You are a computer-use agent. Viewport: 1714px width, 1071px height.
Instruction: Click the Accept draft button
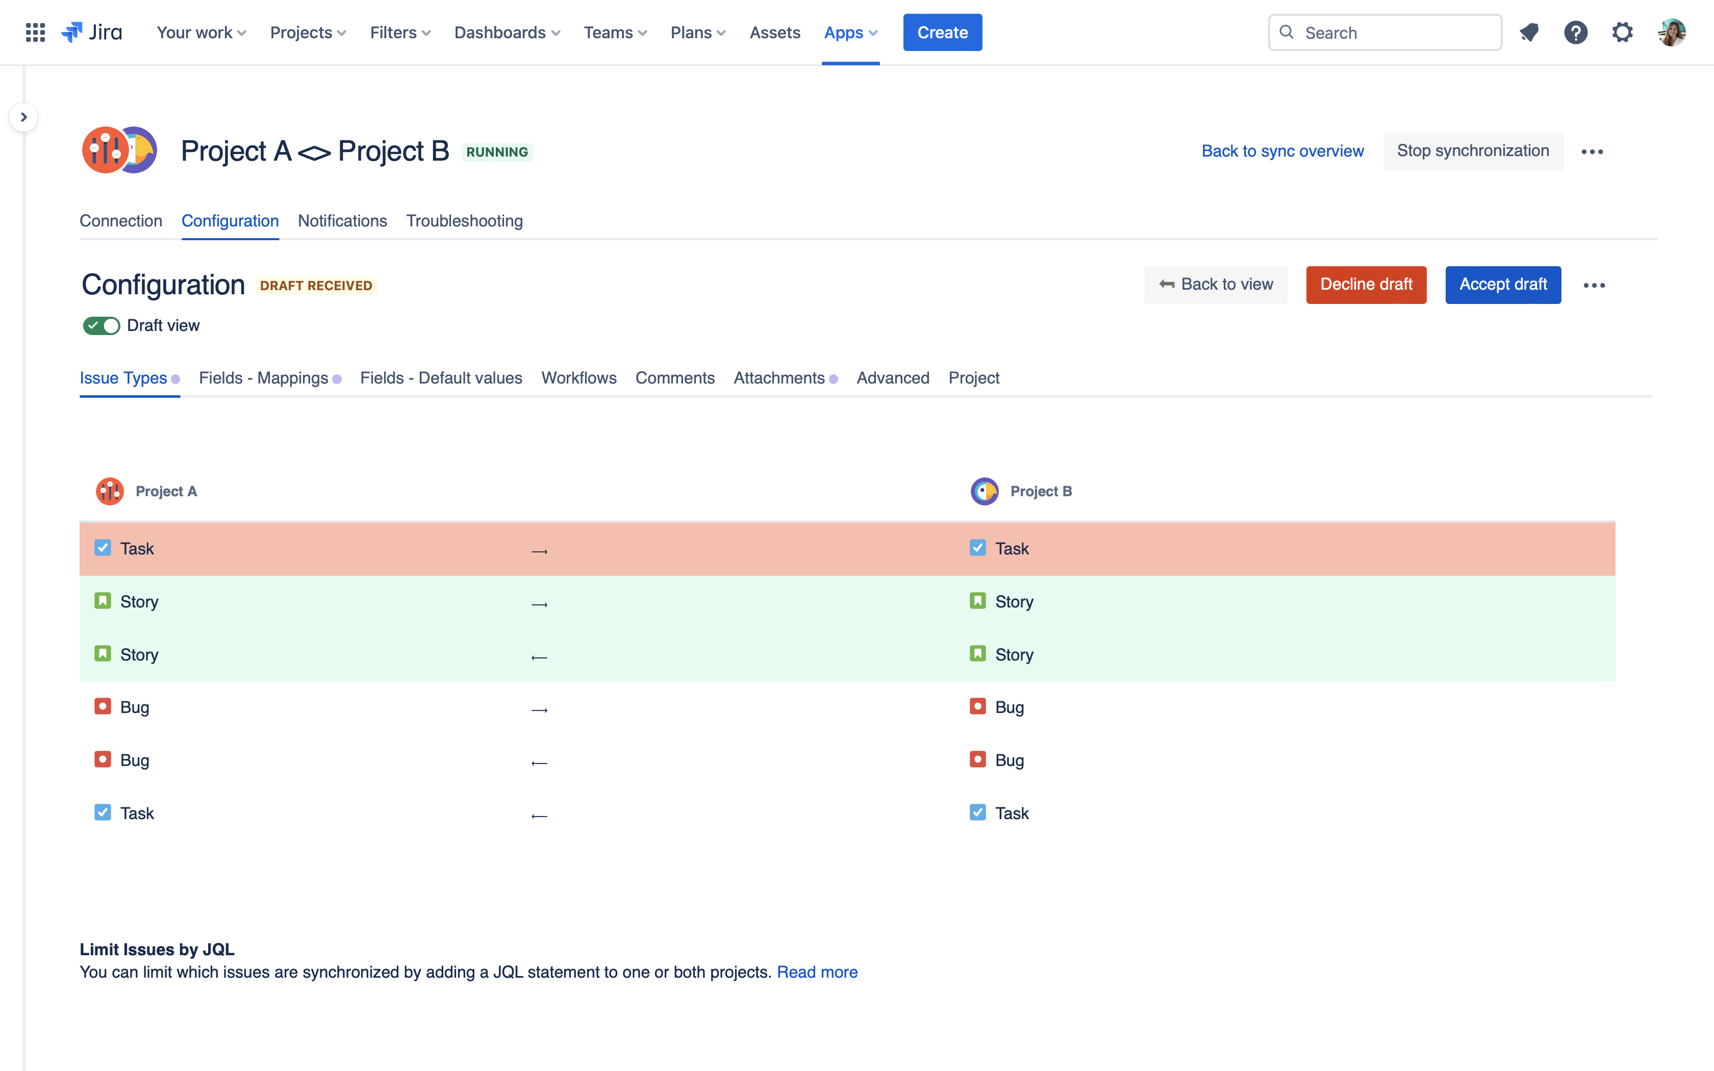pos(1503,285)
